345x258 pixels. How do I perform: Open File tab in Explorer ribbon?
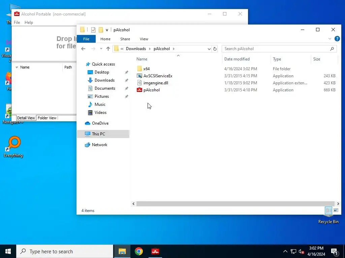86,39
